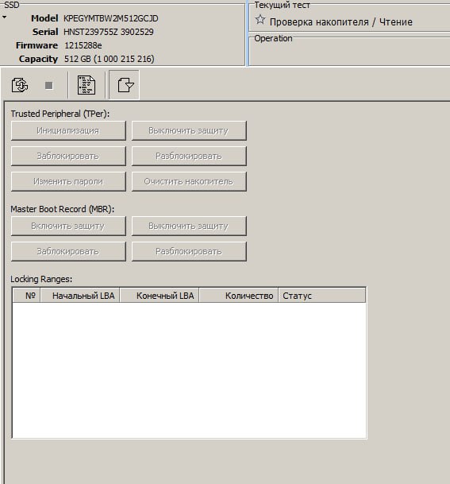450x484 pixels.
Task: Click the gray stop square icon
Action: (48, 86)
